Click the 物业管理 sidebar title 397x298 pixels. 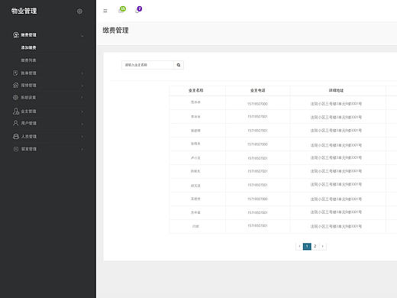[x=24, y=11]
